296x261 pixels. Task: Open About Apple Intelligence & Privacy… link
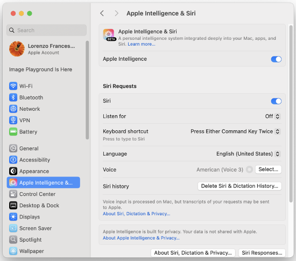pos(141,238)
